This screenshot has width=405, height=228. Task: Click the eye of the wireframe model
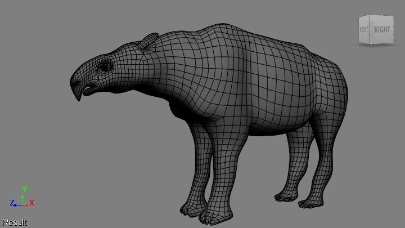pyautogui.click(x=105, y=67)
